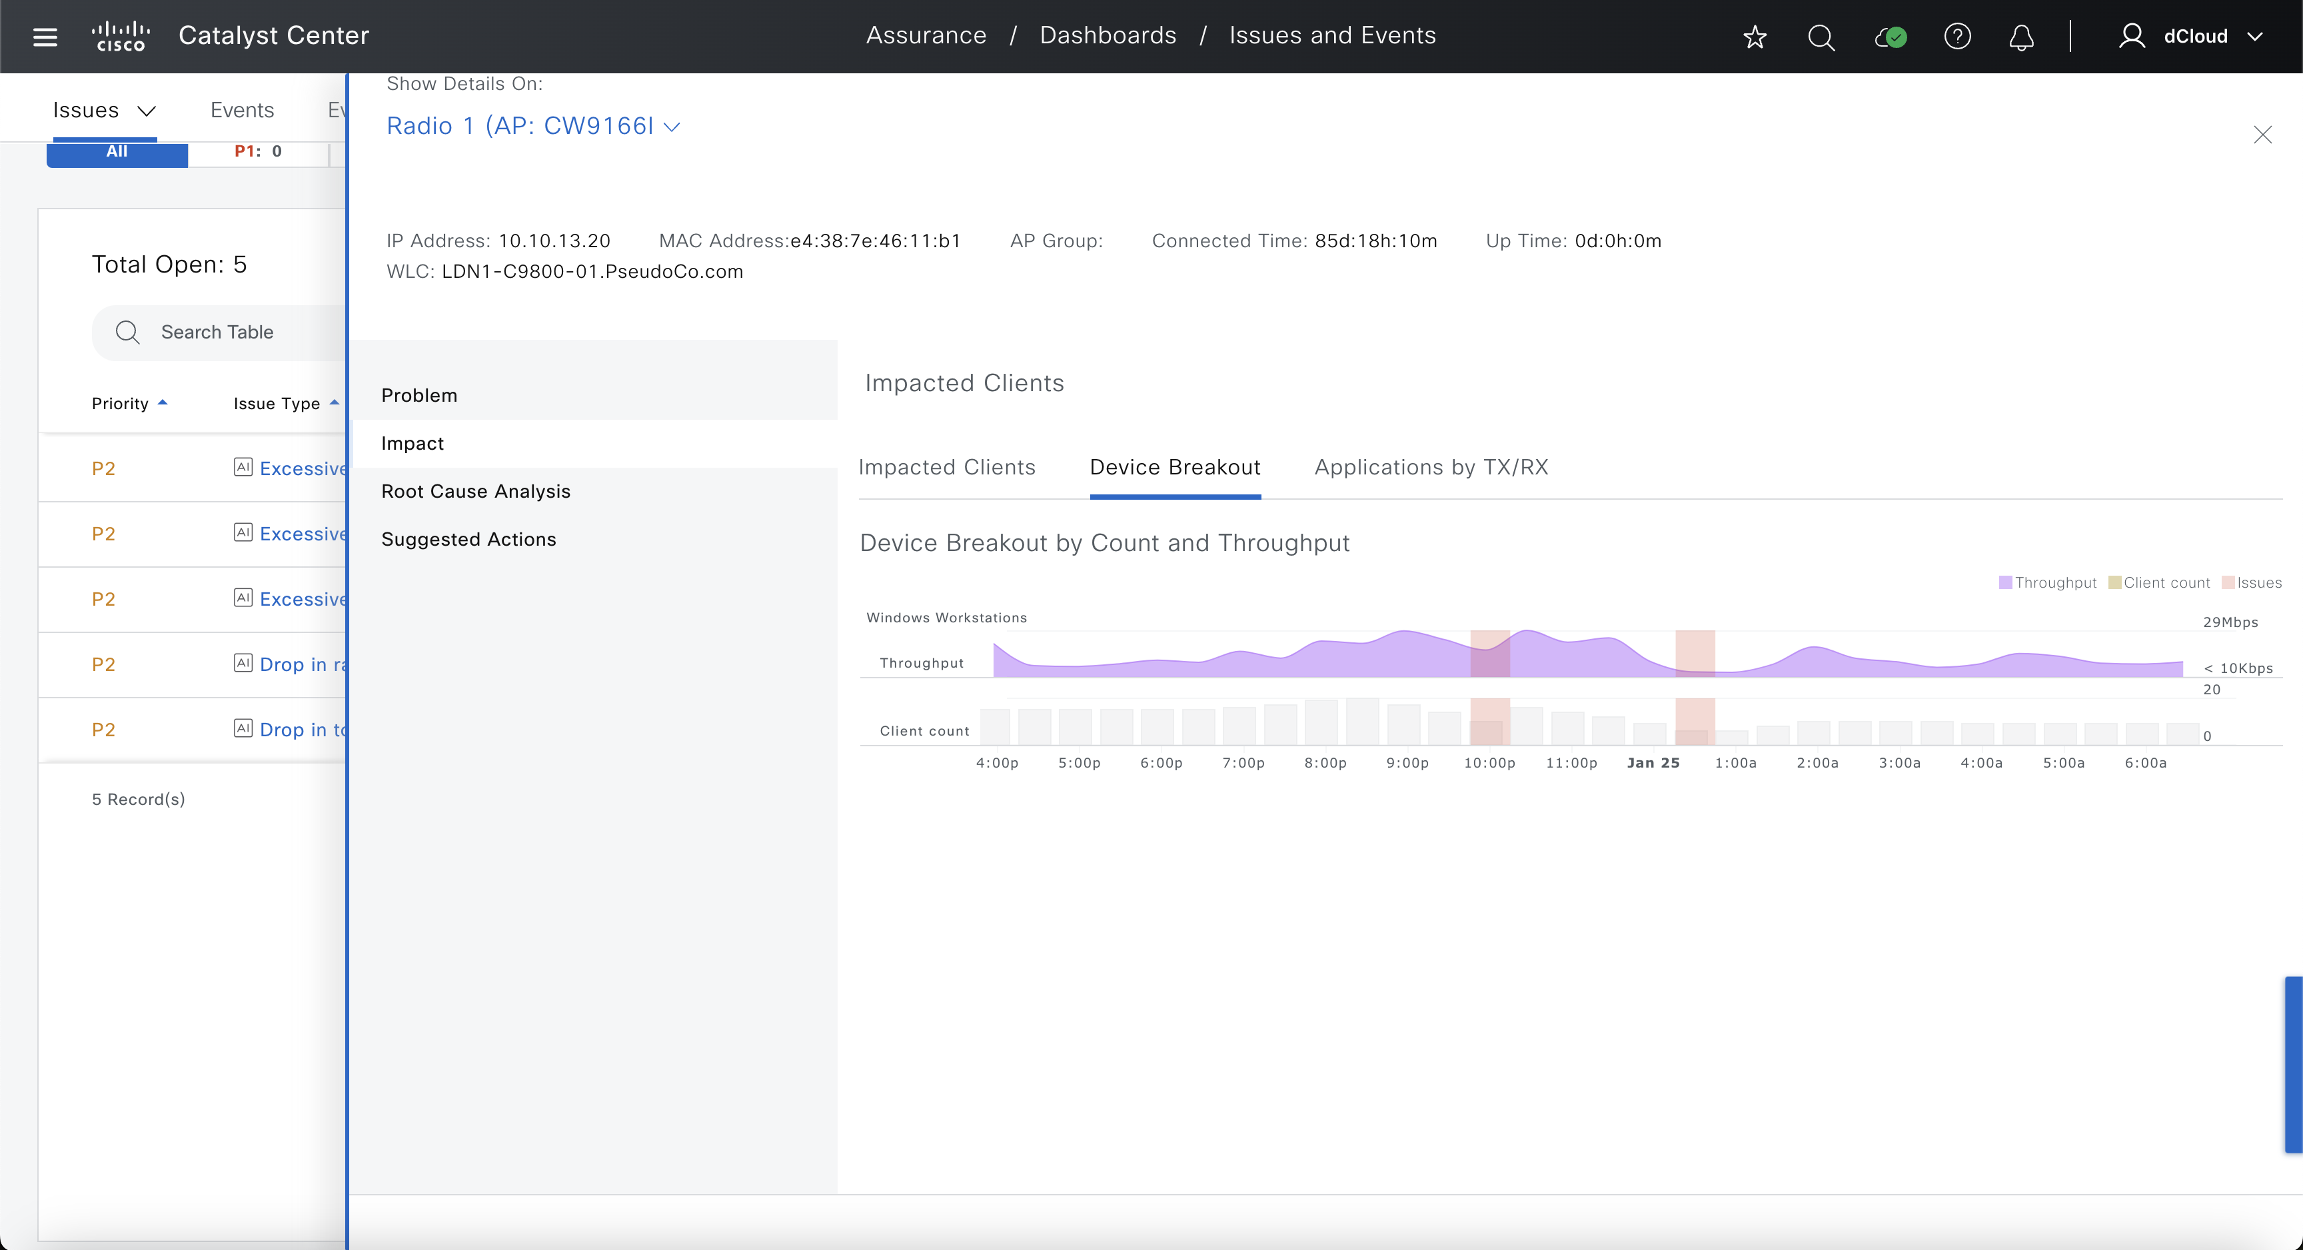Click issue marker near 10:00p on throughput chart

[x=1489, y=654]
